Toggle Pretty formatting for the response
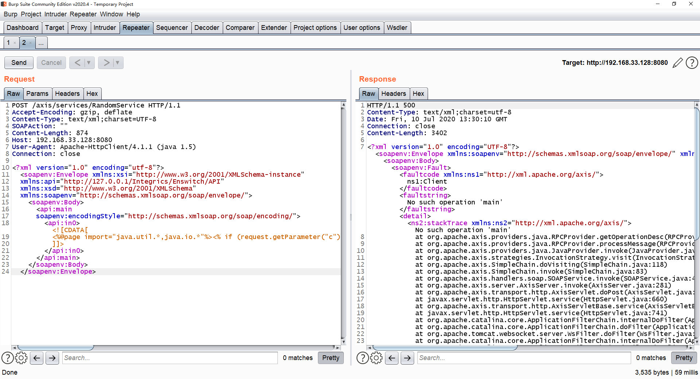 tap(684, 358)
